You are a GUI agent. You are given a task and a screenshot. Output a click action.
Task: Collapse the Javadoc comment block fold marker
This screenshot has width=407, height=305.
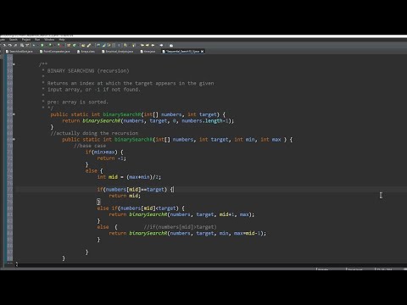14,64
